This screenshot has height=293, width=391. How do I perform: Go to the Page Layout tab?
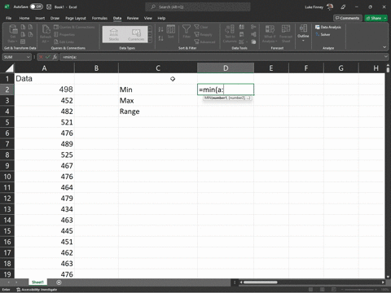click(76, 18)
